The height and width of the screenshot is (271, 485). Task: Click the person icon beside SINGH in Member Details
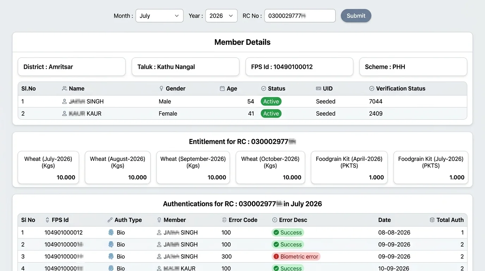coord(65,102)
